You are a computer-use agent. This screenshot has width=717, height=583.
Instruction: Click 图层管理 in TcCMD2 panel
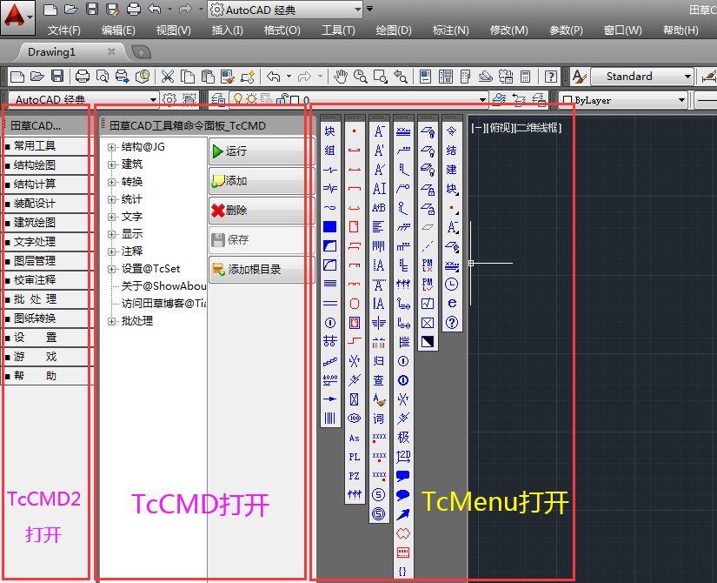pyautogui.click(x=46, y=261)
